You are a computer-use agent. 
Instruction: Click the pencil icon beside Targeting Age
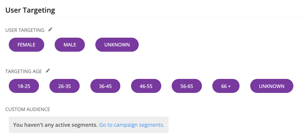point(48,71)
